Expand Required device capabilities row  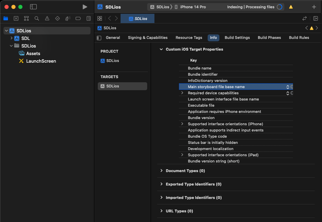tap(182, 93)
